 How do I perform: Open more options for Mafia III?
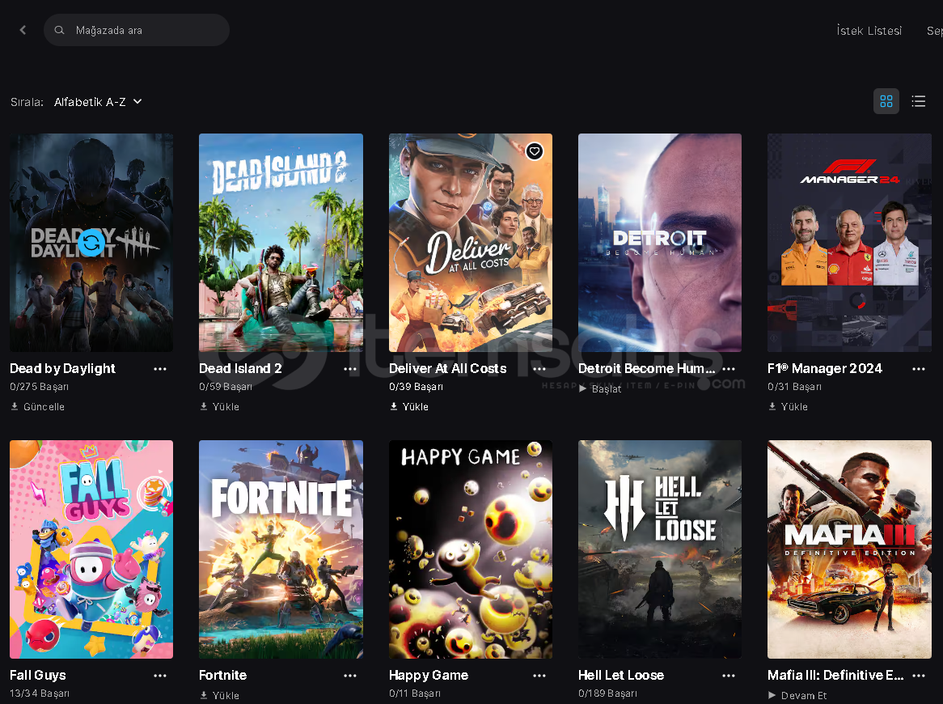919,676
